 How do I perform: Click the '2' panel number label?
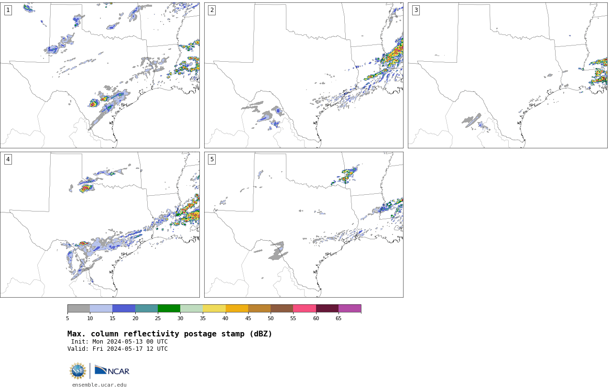coord(212,10)
